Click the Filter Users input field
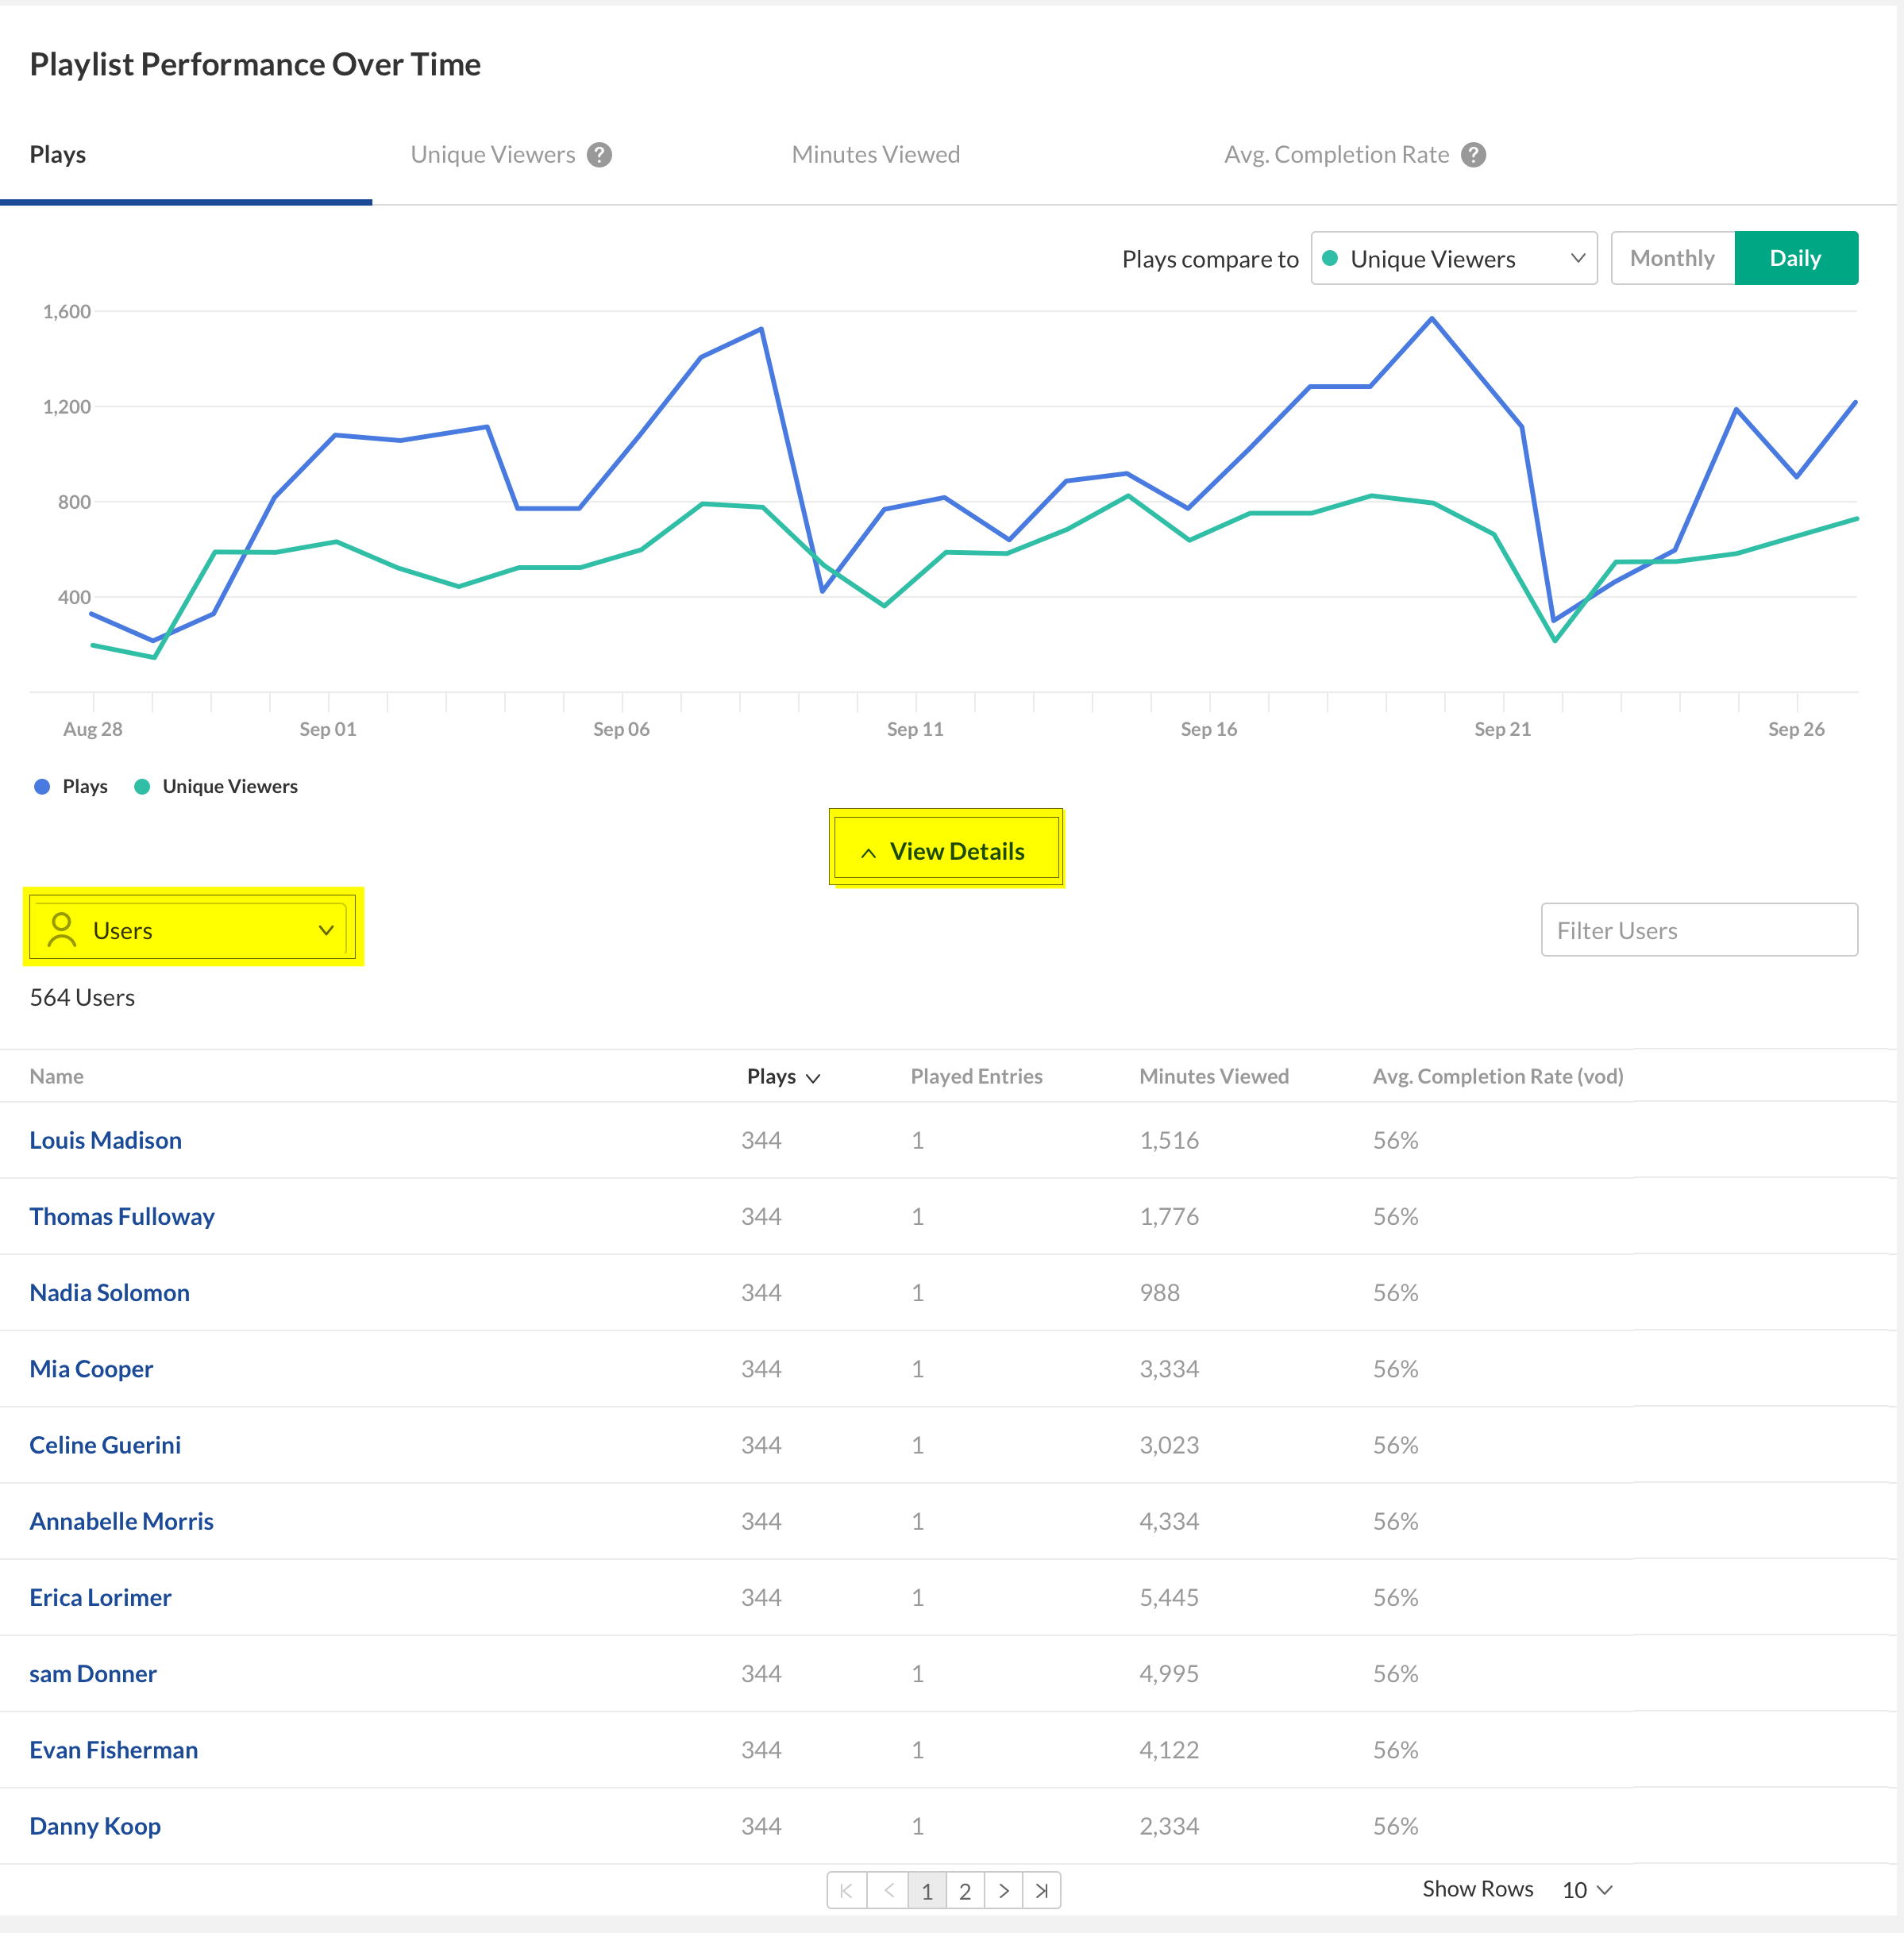1904x1933 pixels. (1698, 930)
